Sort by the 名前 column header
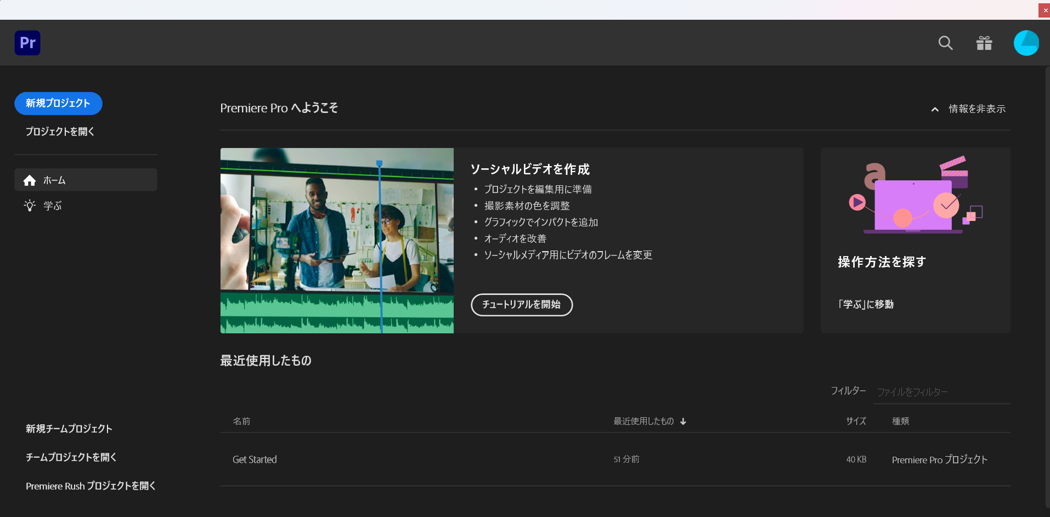The height and width of the screenshot is (517, 1050). (x=241, y=421)
